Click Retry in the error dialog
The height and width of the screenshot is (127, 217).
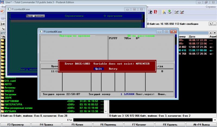[113, 69]
